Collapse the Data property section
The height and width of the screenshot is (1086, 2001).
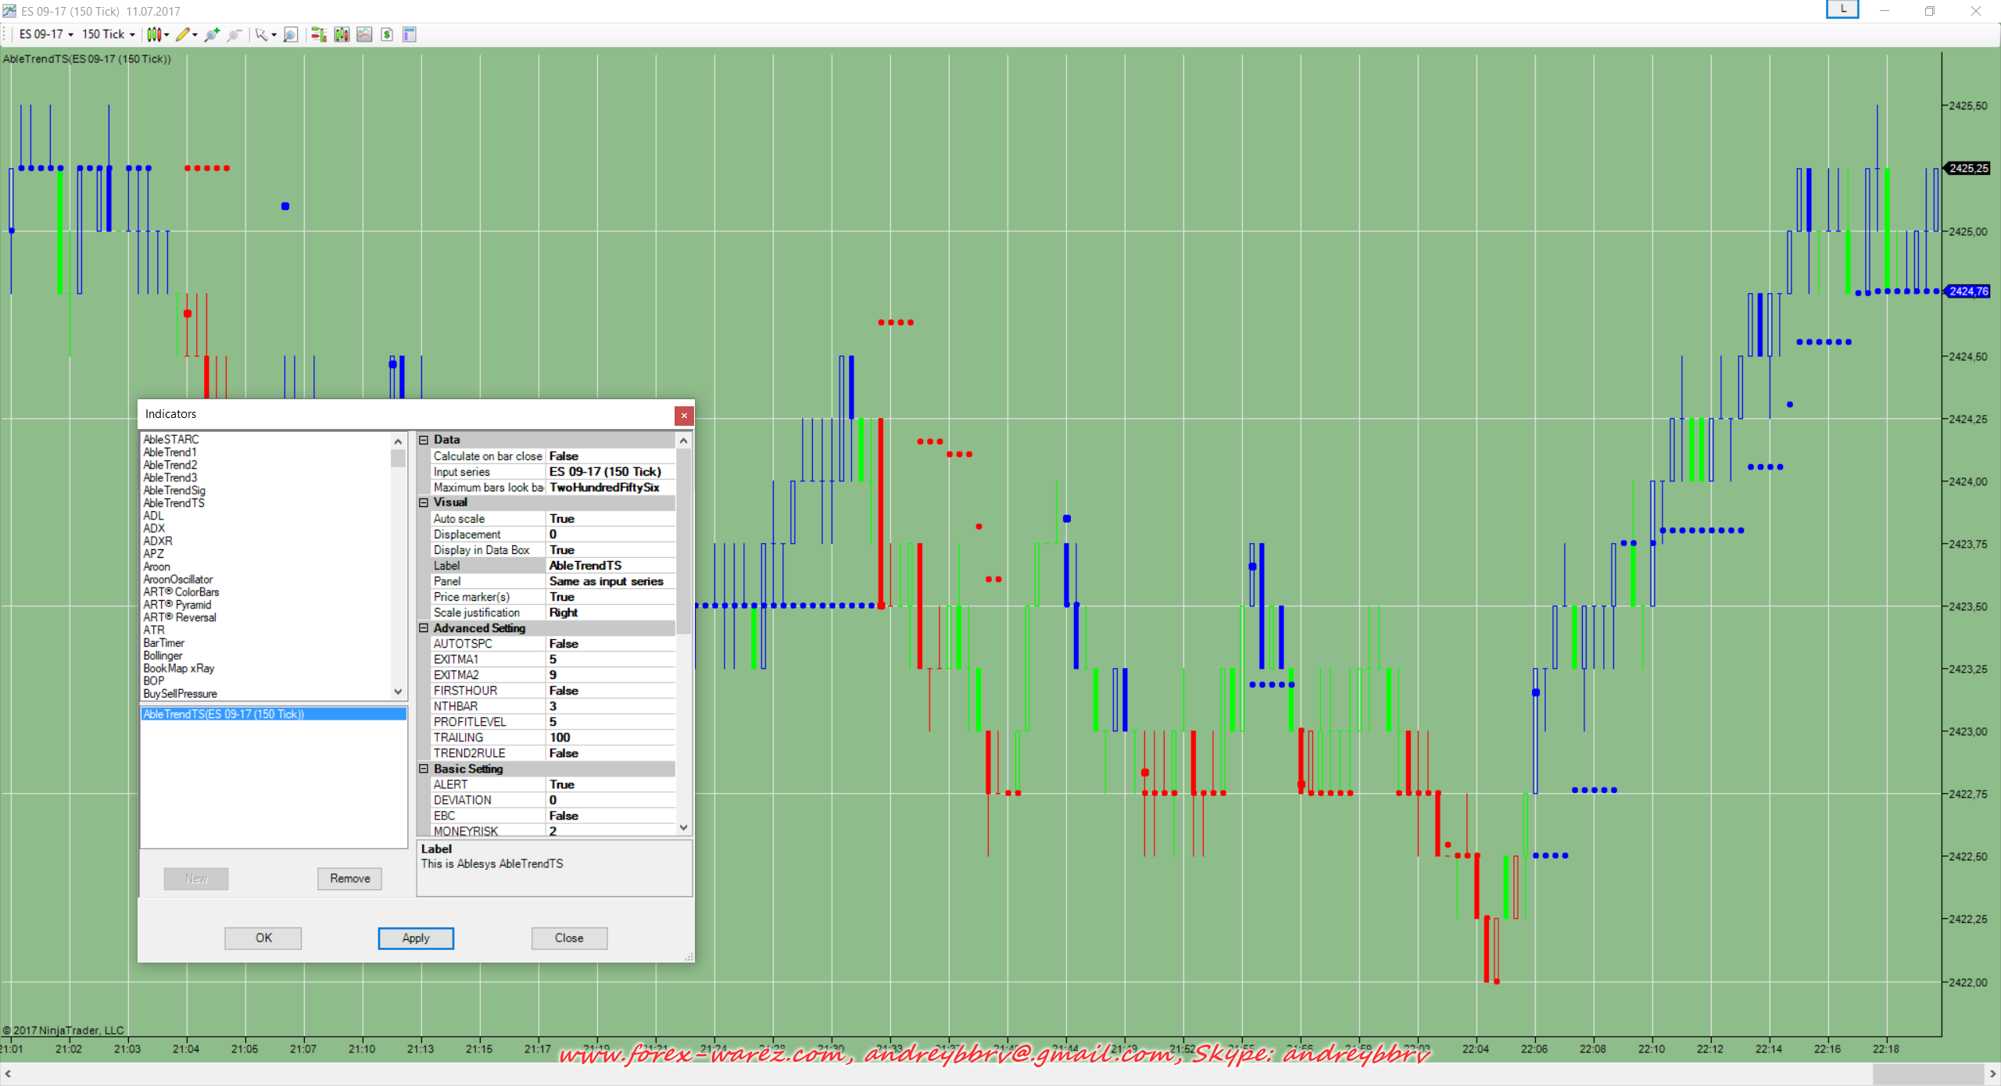[x=424, y=440]
